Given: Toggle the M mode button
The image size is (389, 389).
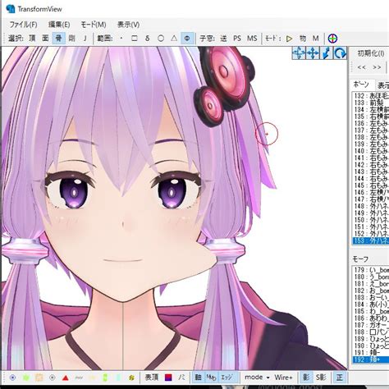Looking at the screenshot, I should tap(316, 39).
